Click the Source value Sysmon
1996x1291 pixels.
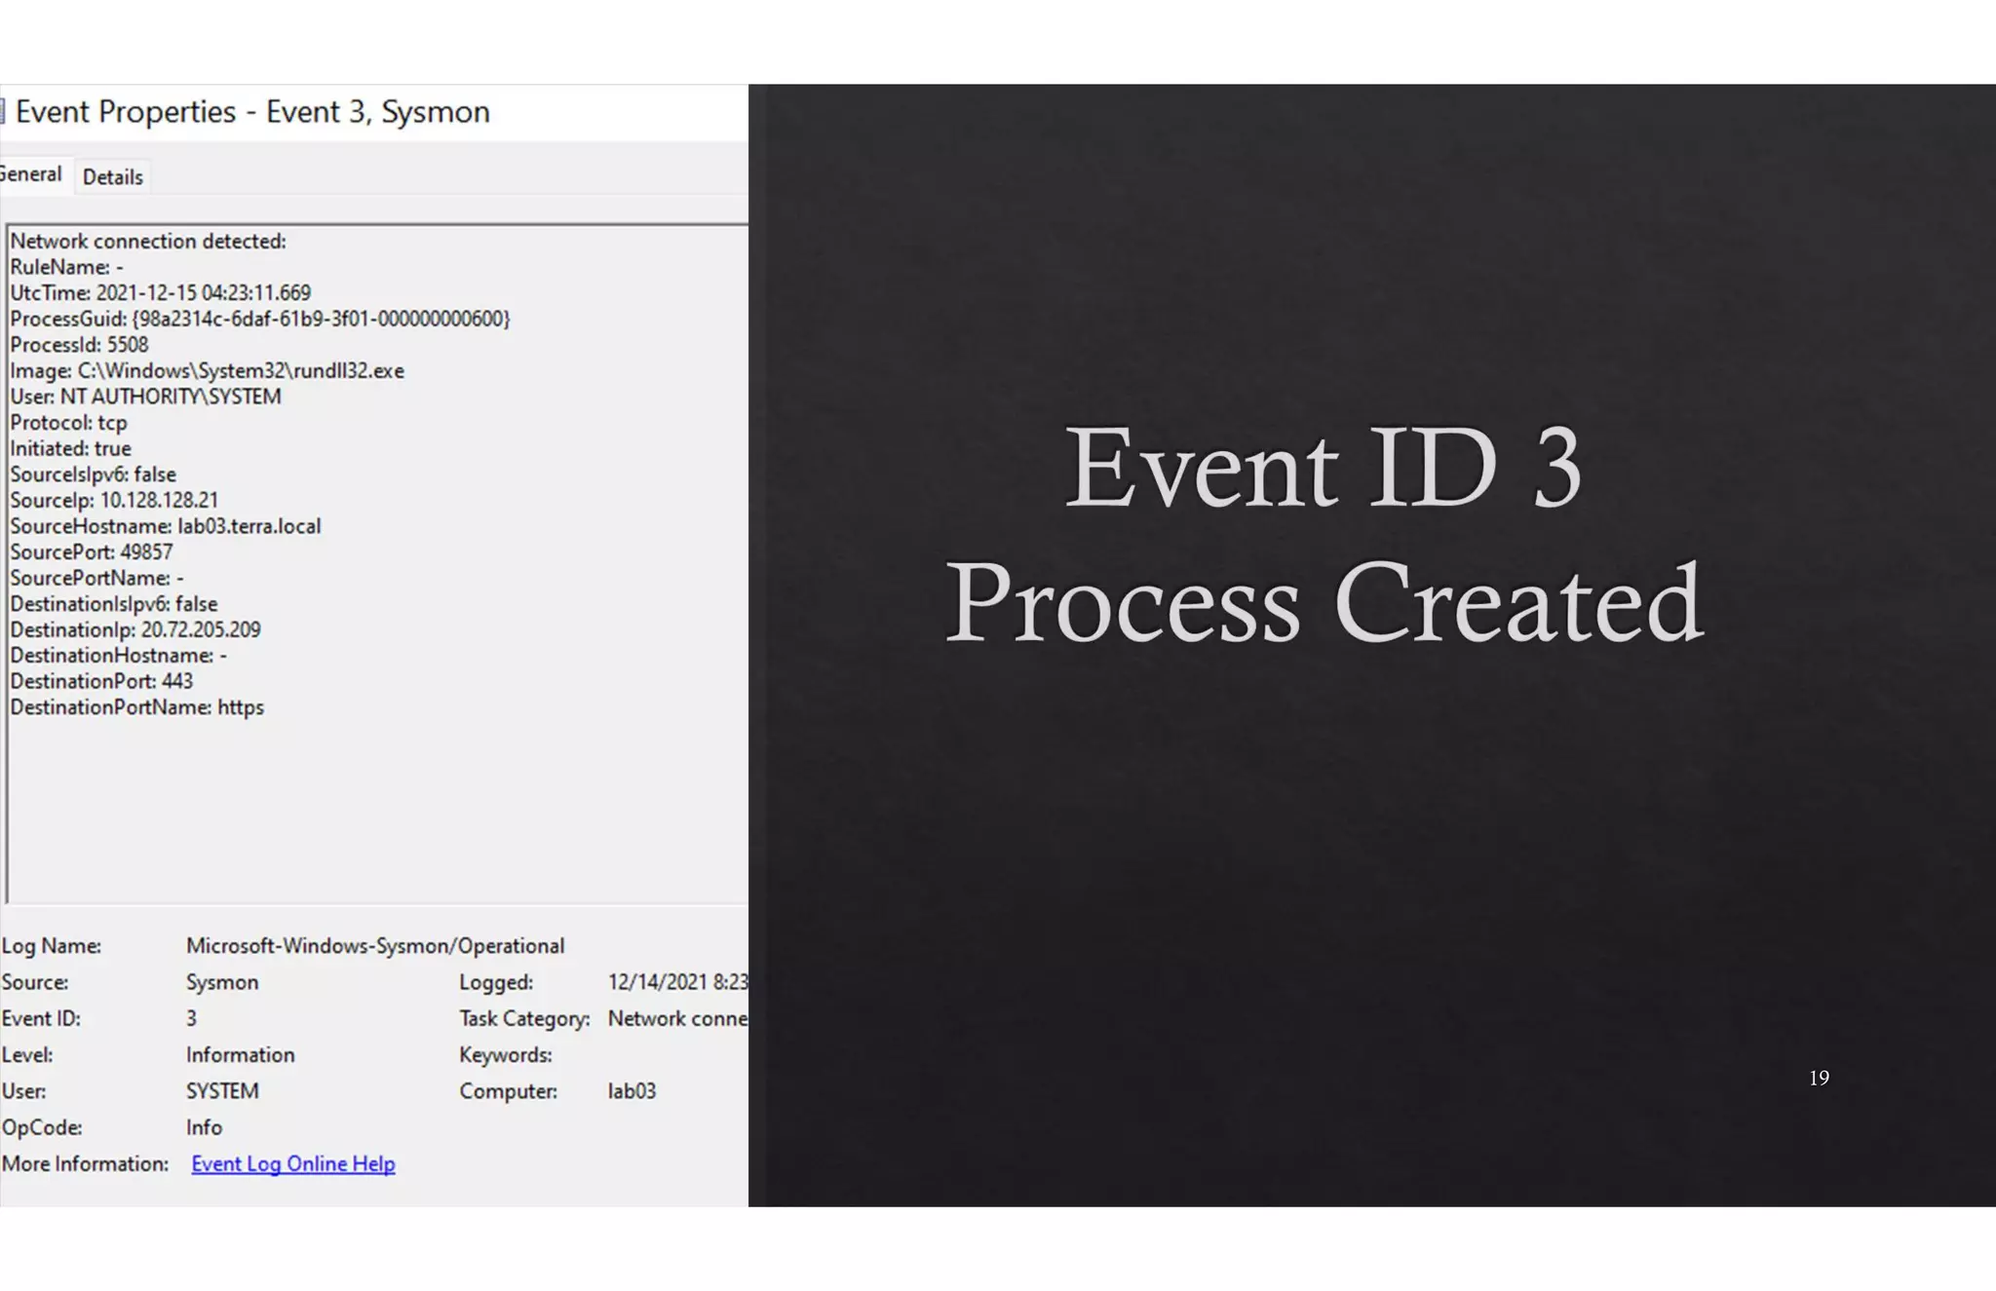tap(222, 982)
